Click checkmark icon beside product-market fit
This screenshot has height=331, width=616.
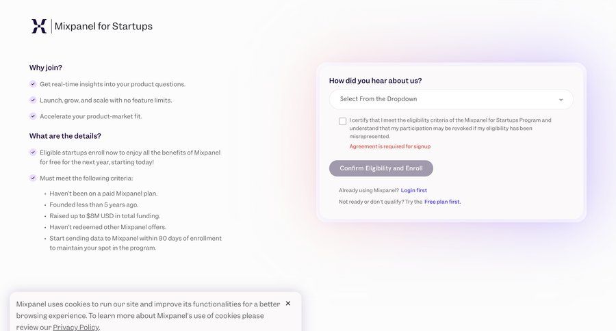point(33,116)
